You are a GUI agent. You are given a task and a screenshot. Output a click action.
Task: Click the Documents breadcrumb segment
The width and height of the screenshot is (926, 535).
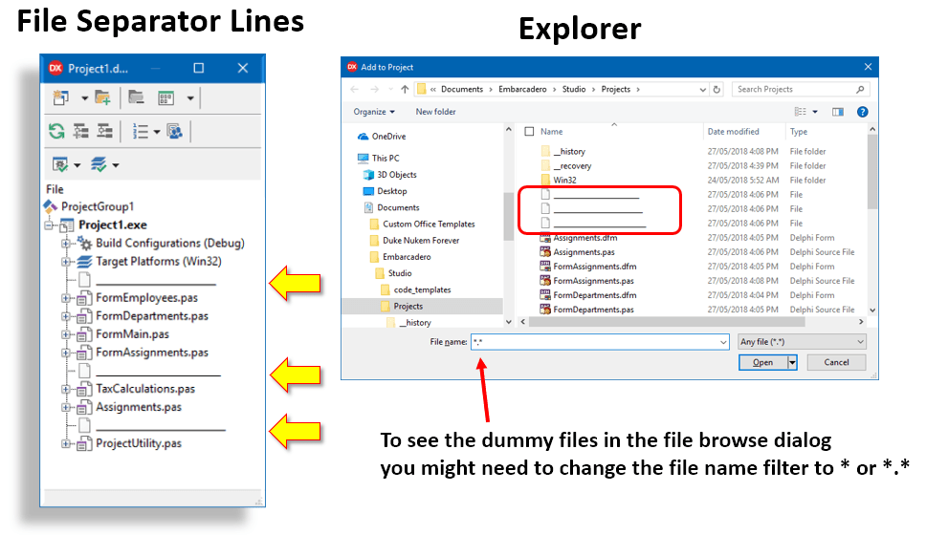(x=462, y=89)
